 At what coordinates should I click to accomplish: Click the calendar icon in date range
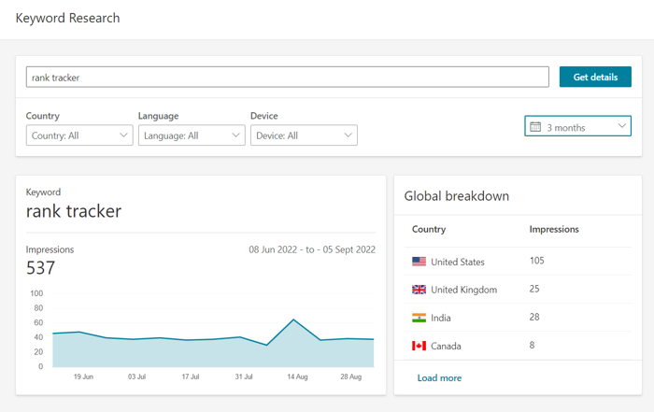535,126
